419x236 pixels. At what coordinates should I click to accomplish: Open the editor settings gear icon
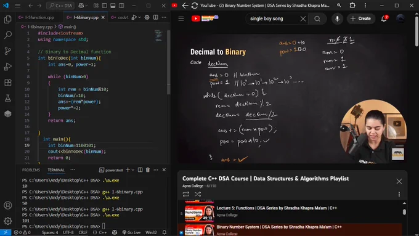(147, 17)
